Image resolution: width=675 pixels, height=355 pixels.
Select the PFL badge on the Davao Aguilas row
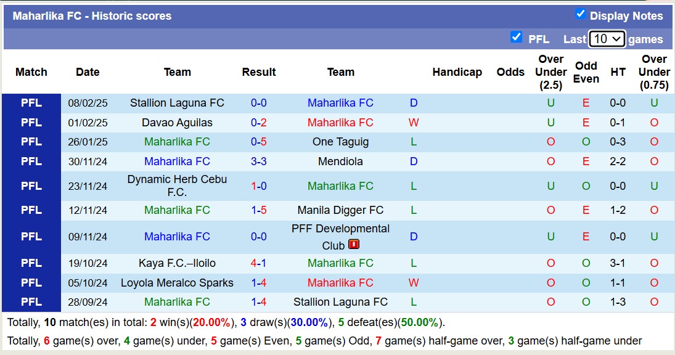coord(31,122)
